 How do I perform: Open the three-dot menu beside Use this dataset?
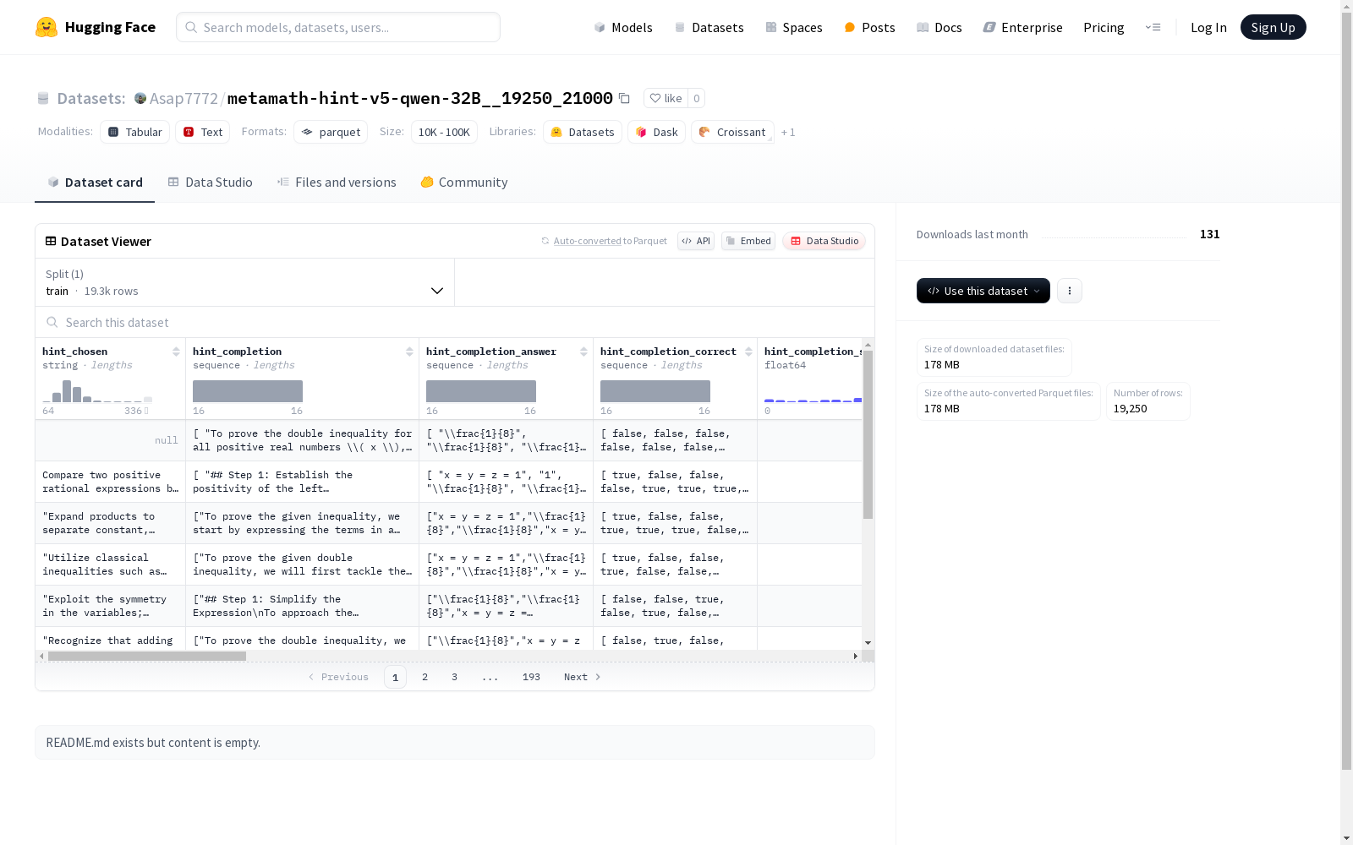[x=1070, y=291]
